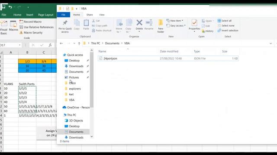Select Quick access in navigation pane
This screenshot has width=277, height=155.
(75, 55)
